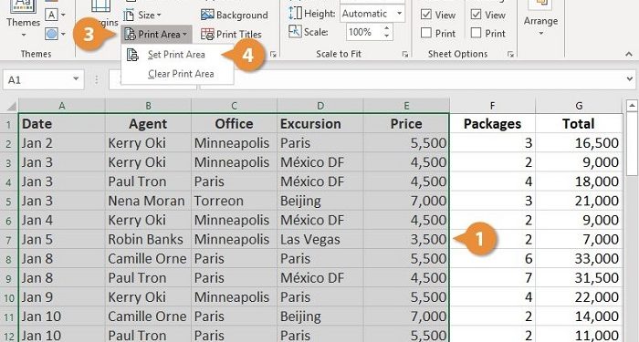The image size is (639, 342).
Task: Select row 9 header
Action: pos(9,278)
